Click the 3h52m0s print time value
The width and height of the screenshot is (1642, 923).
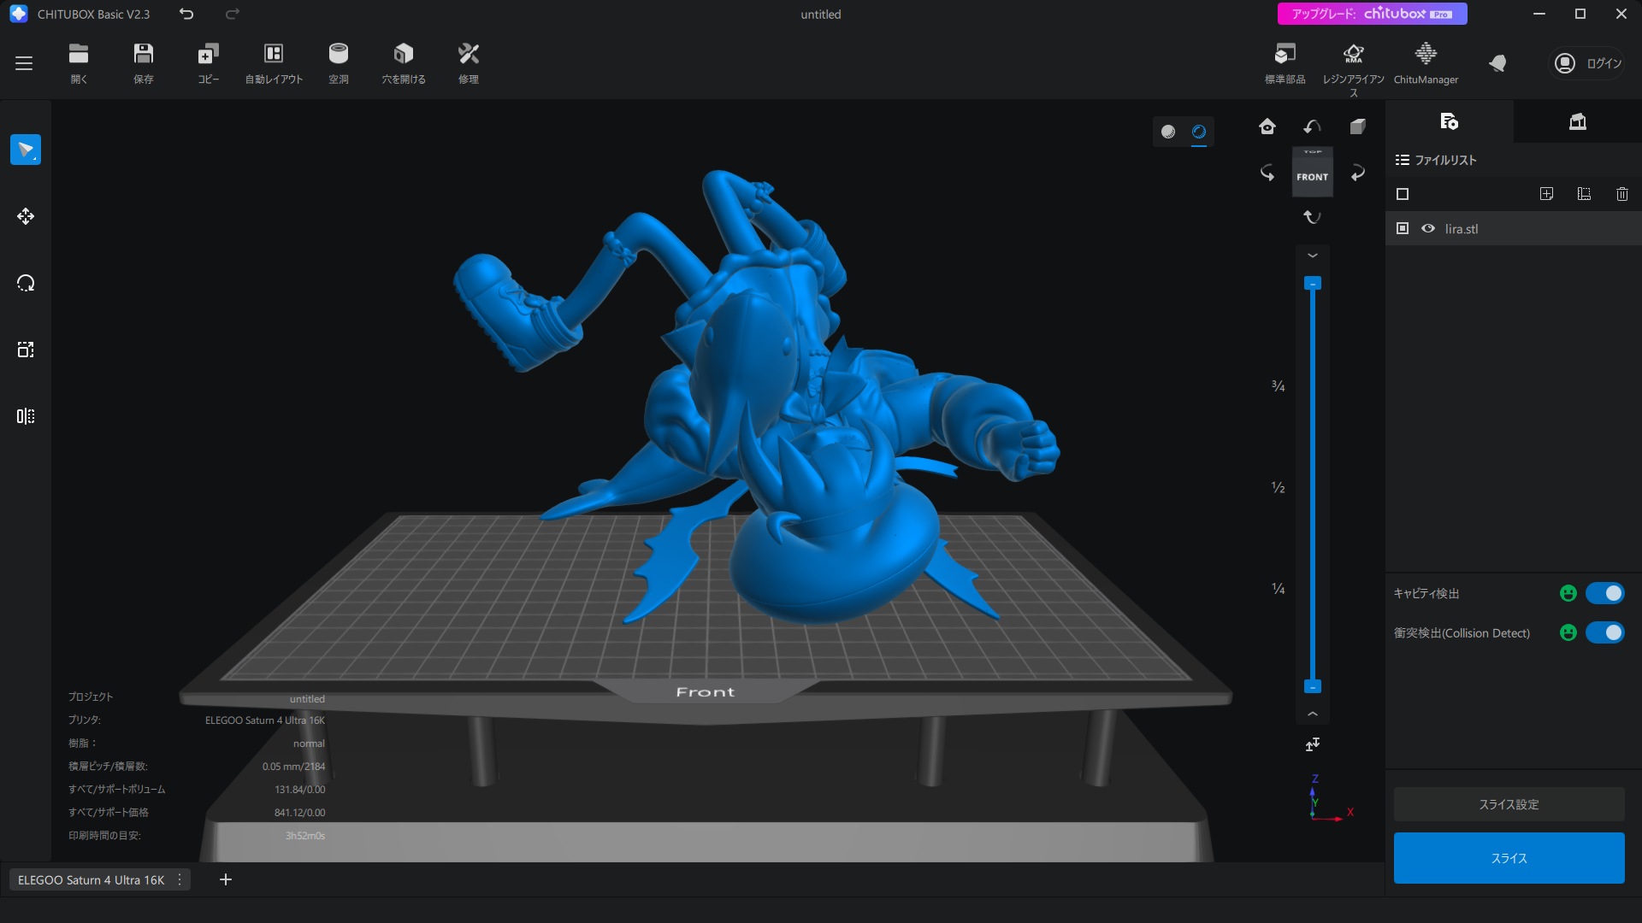click(305, 836)
